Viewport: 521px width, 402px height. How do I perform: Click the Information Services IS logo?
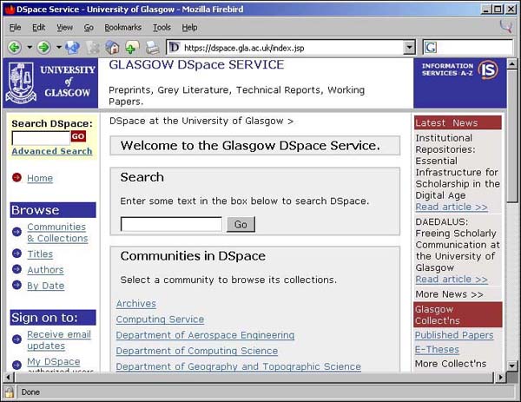488,69
